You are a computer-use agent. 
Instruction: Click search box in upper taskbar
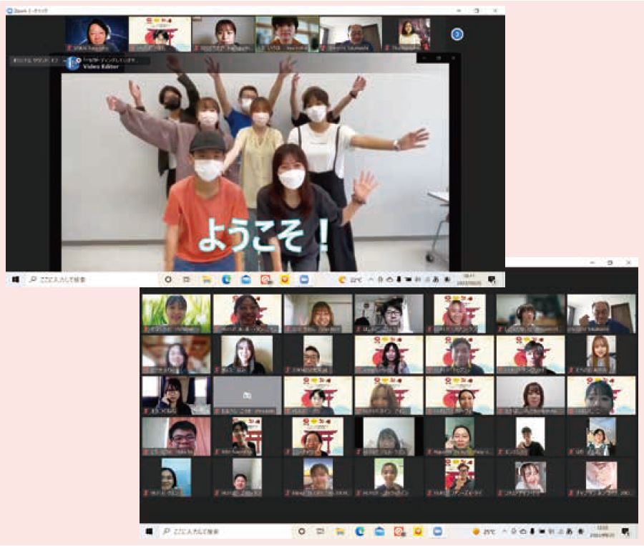tap(91, 279)
